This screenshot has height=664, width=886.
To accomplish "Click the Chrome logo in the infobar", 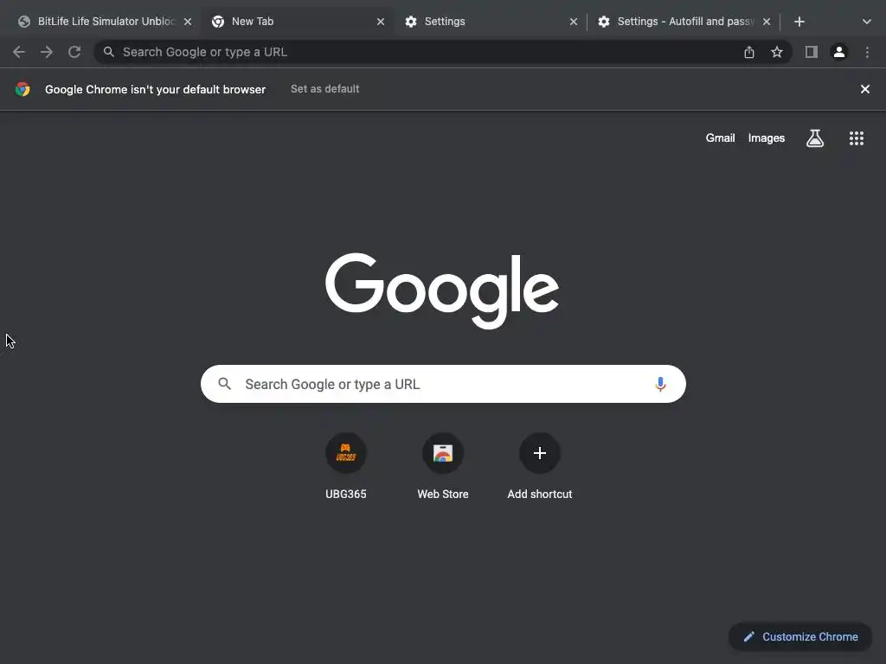I will click(22, 89).
